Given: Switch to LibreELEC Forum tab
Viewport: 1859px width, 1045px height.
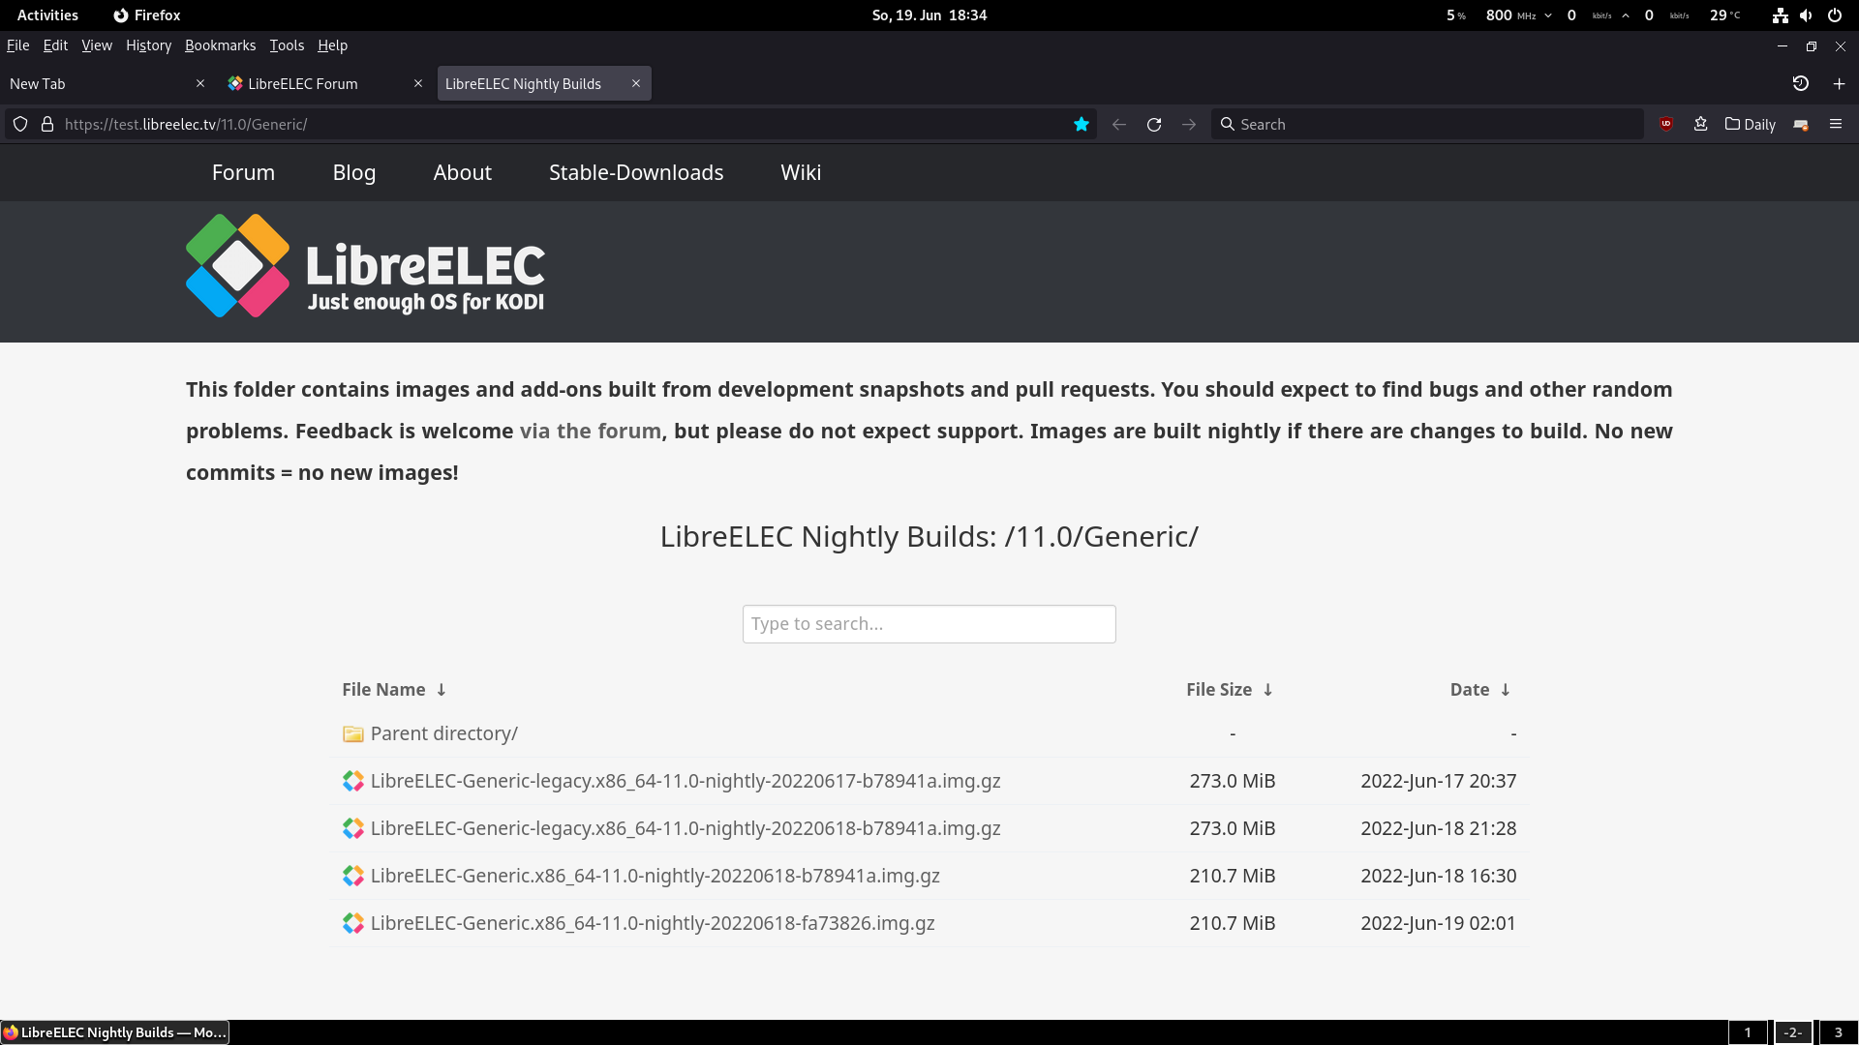Looking at the screenshot, I should [303, 84].
